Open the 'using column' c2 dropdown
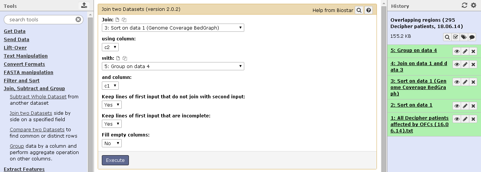 pos(110,47)
